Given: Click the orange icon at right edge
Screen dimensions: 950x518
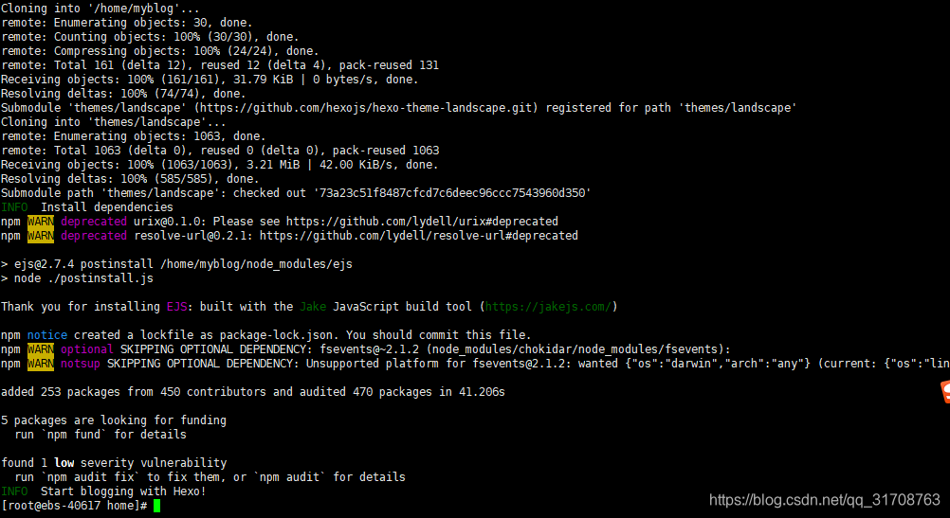Looking at the screenshot, I should (945, 391).
